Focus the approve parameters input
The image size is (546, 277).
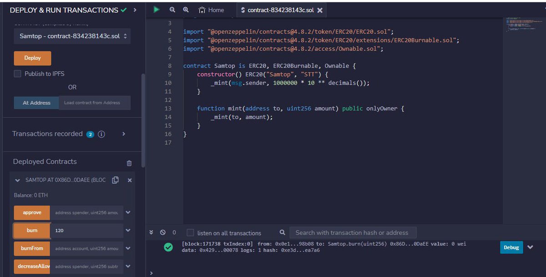(x=86, y=212)
